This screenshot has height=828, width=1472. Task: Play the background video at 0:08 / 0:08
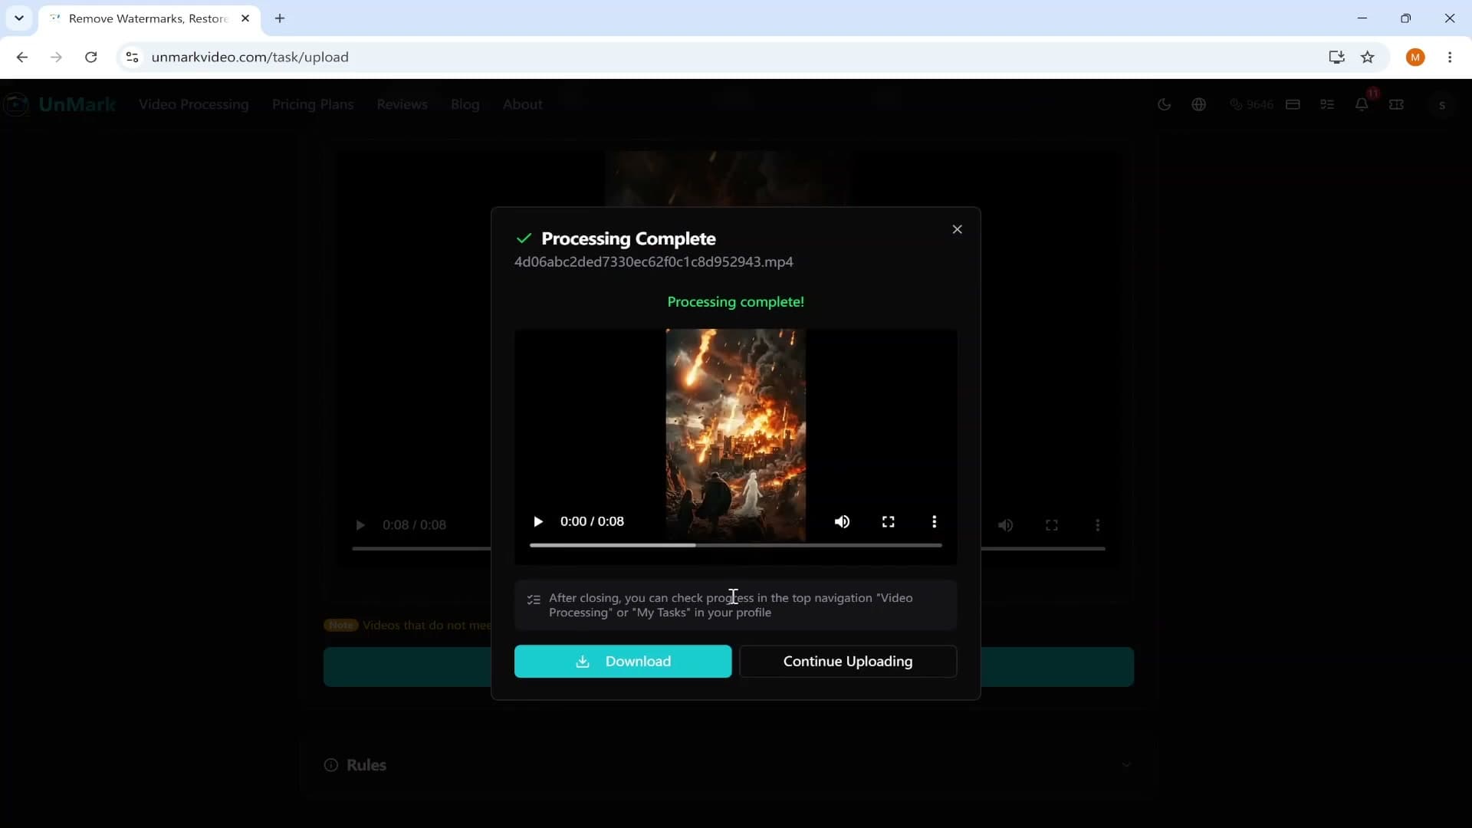point(360,525)
